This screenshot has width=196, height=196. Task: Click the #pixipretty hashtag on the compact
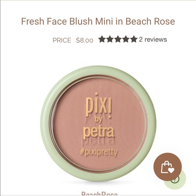(x=99, y=152)
